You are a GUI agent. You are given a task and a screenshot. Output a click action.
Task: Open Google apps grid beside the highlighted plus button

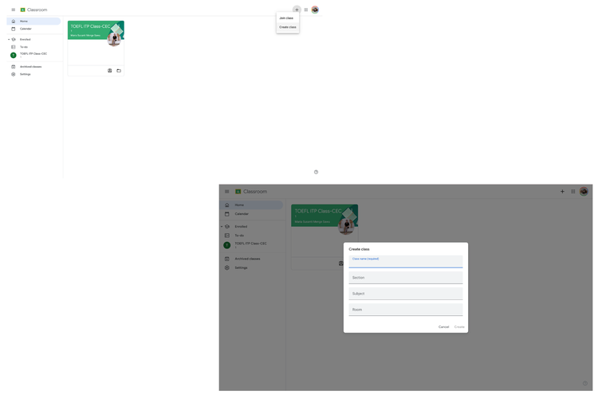click(306, 10)
